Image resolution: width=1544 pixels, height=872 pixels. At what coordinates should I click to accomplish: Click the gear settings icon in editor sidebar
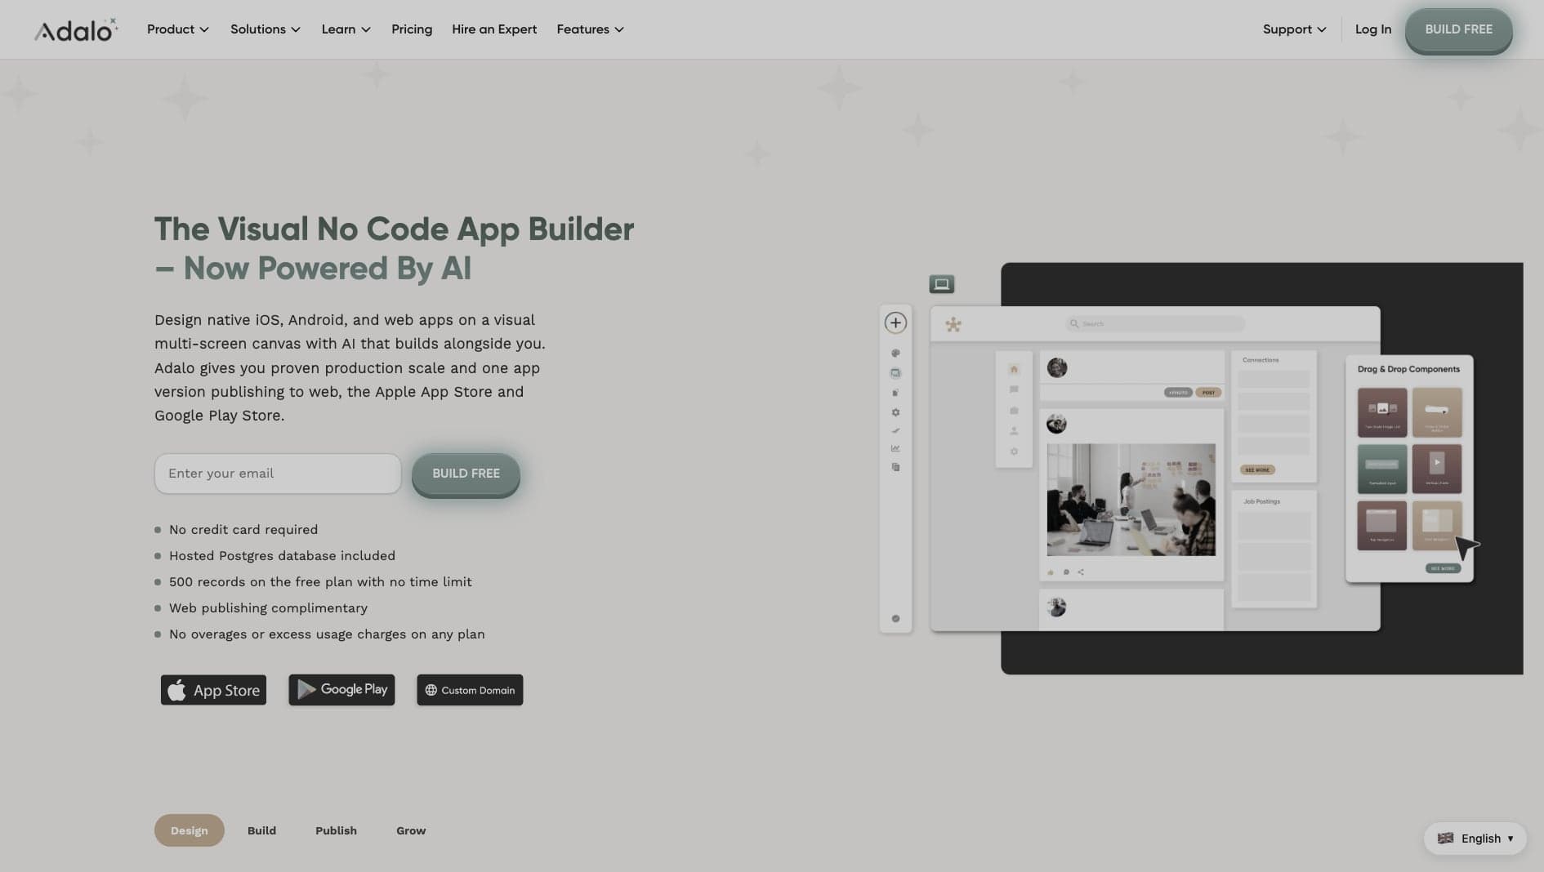[895, 412]
